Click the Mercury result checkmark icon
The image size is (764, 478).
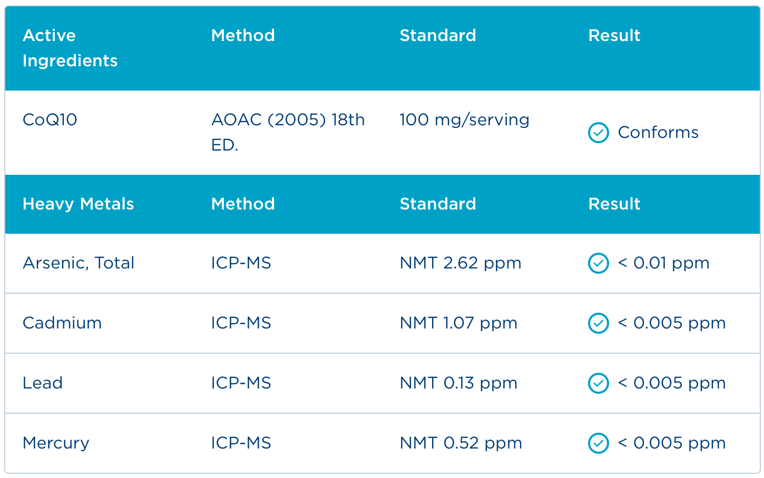tap(598, 443)
